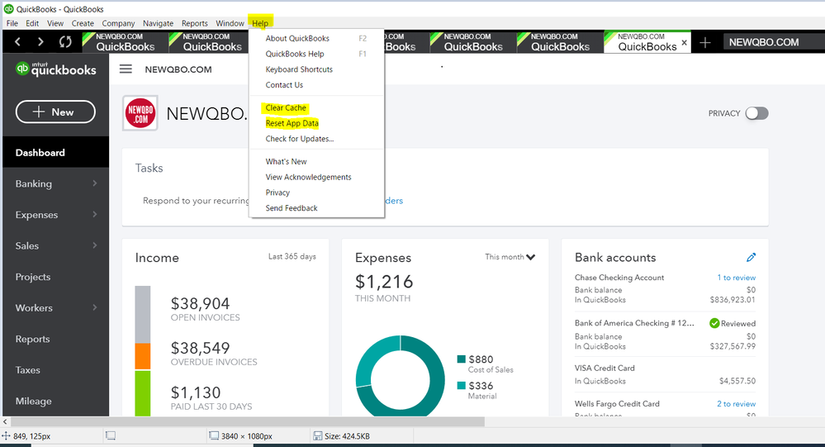Click the orange overdue invoices bar
This screenshot has height=447, width=825.
tap(143, 356)
